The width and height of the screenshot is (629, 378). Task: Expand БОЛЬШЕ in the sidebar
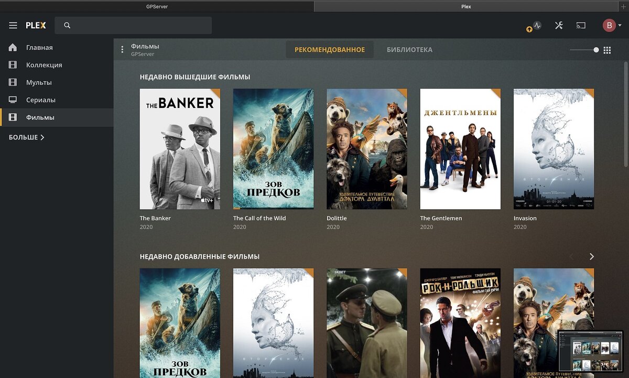(27, 137)
